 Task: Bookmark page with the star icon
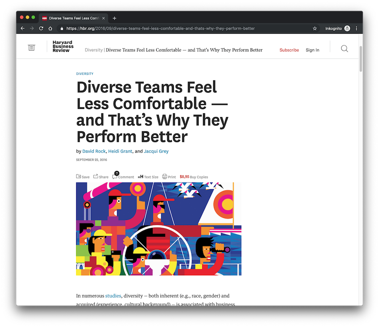315,29
